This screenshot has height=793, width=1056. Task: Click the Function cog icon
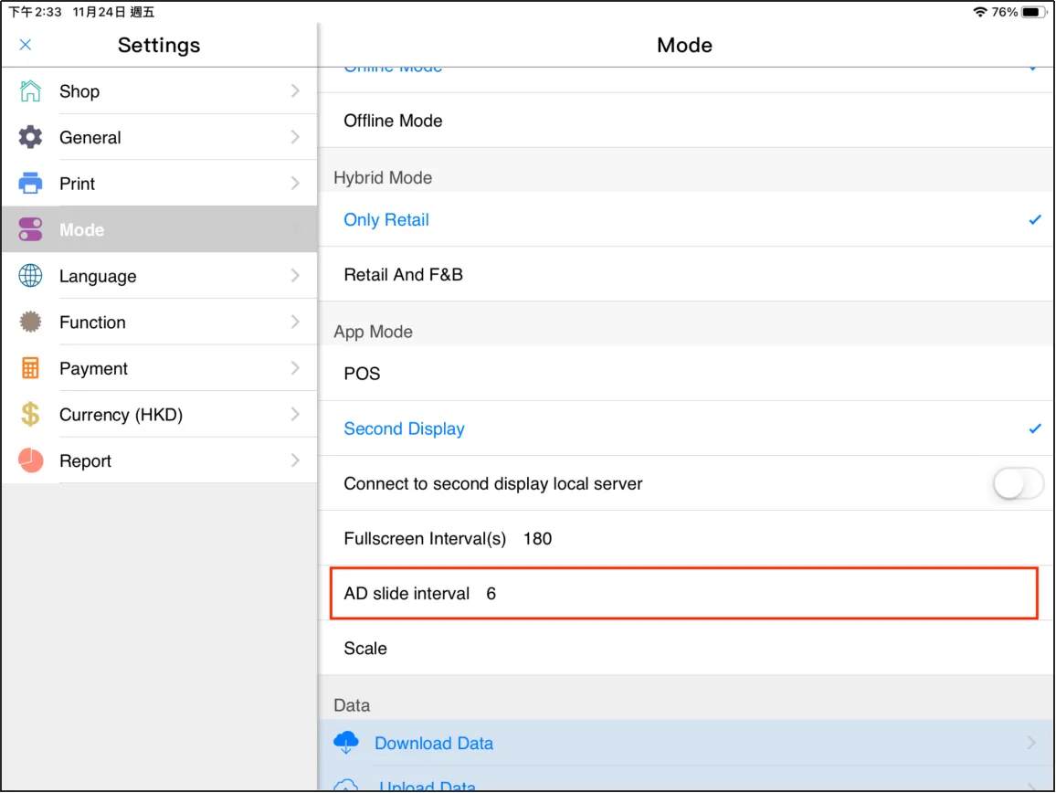[30, 322]
